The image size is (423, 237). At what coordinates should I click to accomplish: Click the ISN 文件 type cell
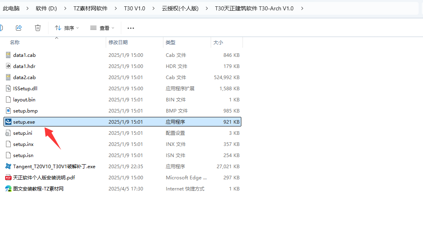(x=175, y=155)
